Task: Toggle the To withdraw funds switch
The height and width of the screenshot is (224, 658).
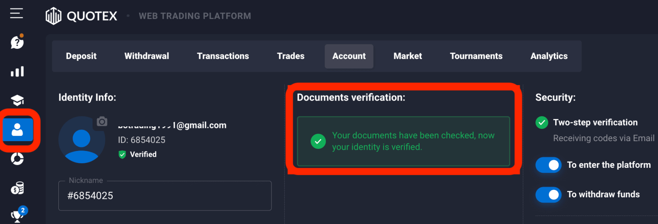Action: click(549, 194)
